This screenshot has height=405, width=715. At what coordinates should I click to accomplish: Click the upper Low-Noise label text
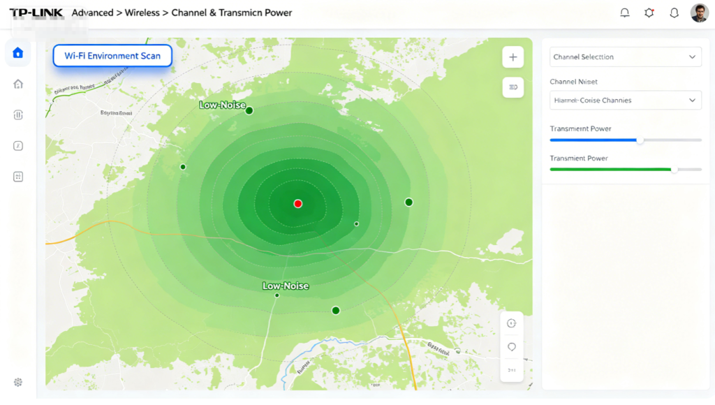(x=222, y=105)
